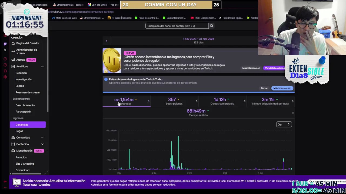Click the Contenido film icon
Image resolution: width=346 pixels, height=194 pixels.
click(13, 144)
